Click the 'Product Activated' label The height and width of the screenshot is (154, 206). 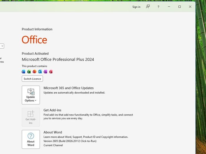(35, 54)
